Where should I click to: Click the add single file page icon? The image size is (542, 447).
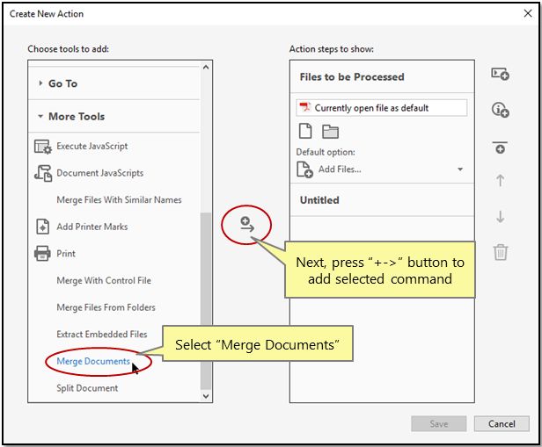pyautogui.click(x=304, y=131)
